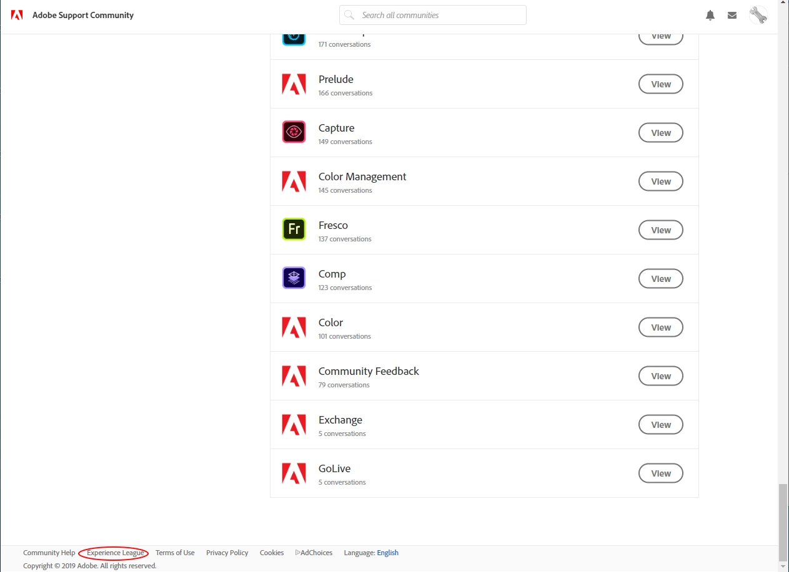The image size is (789, 572).
Task: Click the View button for GoLive
Action: pos(661,473)
